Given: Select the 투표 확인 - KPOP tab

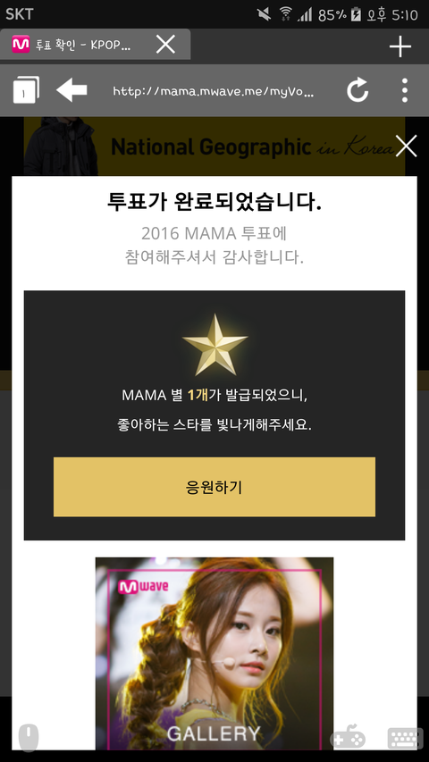Looking at the screenshot, I should pos(83,45).
